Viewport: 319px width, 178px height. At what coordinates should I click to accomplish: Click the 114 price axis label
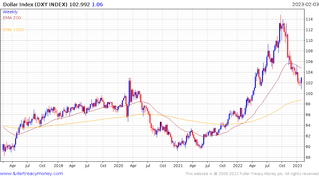tap(309, 19)
